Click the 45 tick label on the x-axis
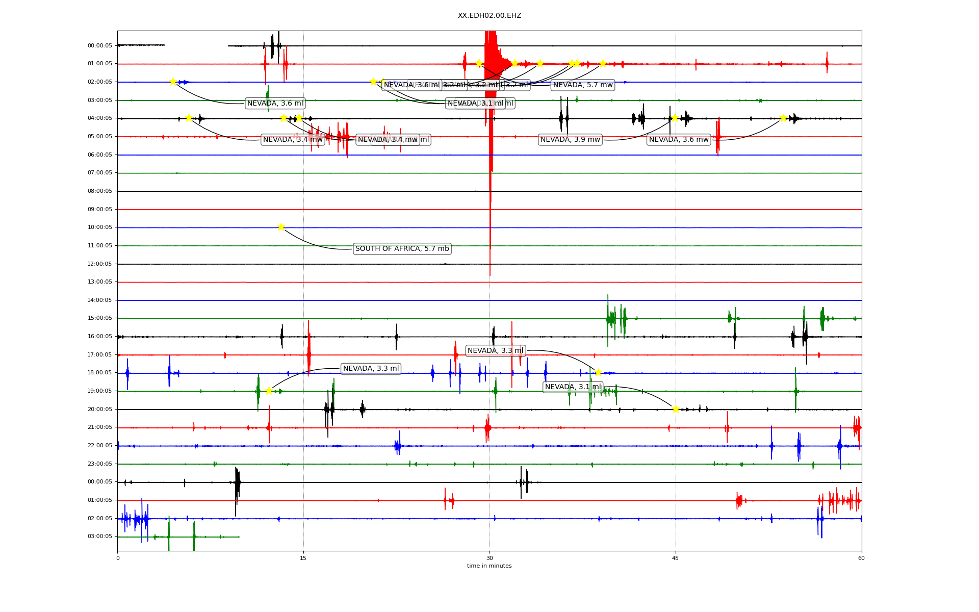 coord(675,558)
